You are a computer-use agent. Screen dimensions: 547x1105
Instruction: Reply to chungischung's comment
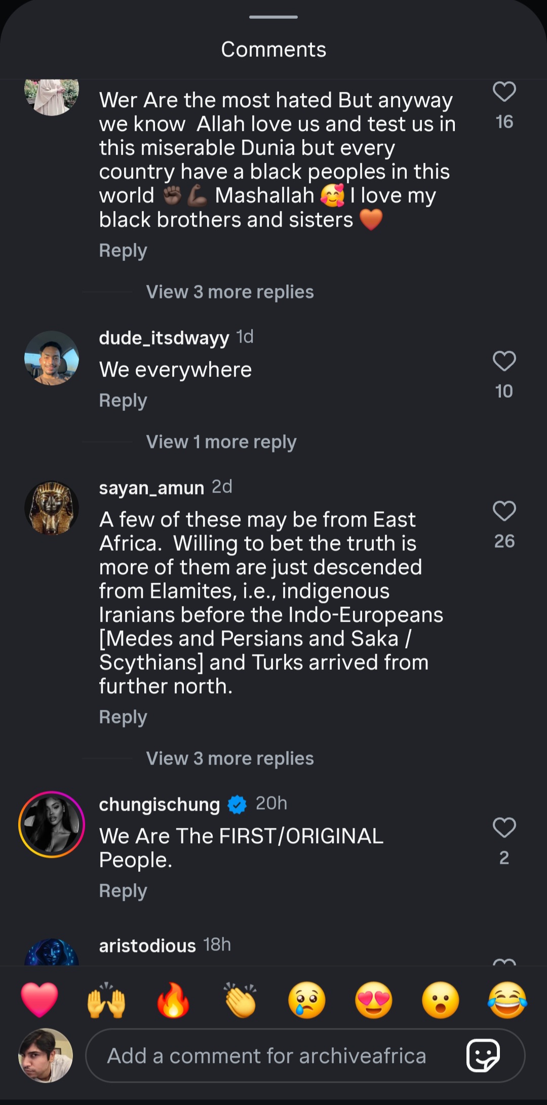tap(123, 890)
